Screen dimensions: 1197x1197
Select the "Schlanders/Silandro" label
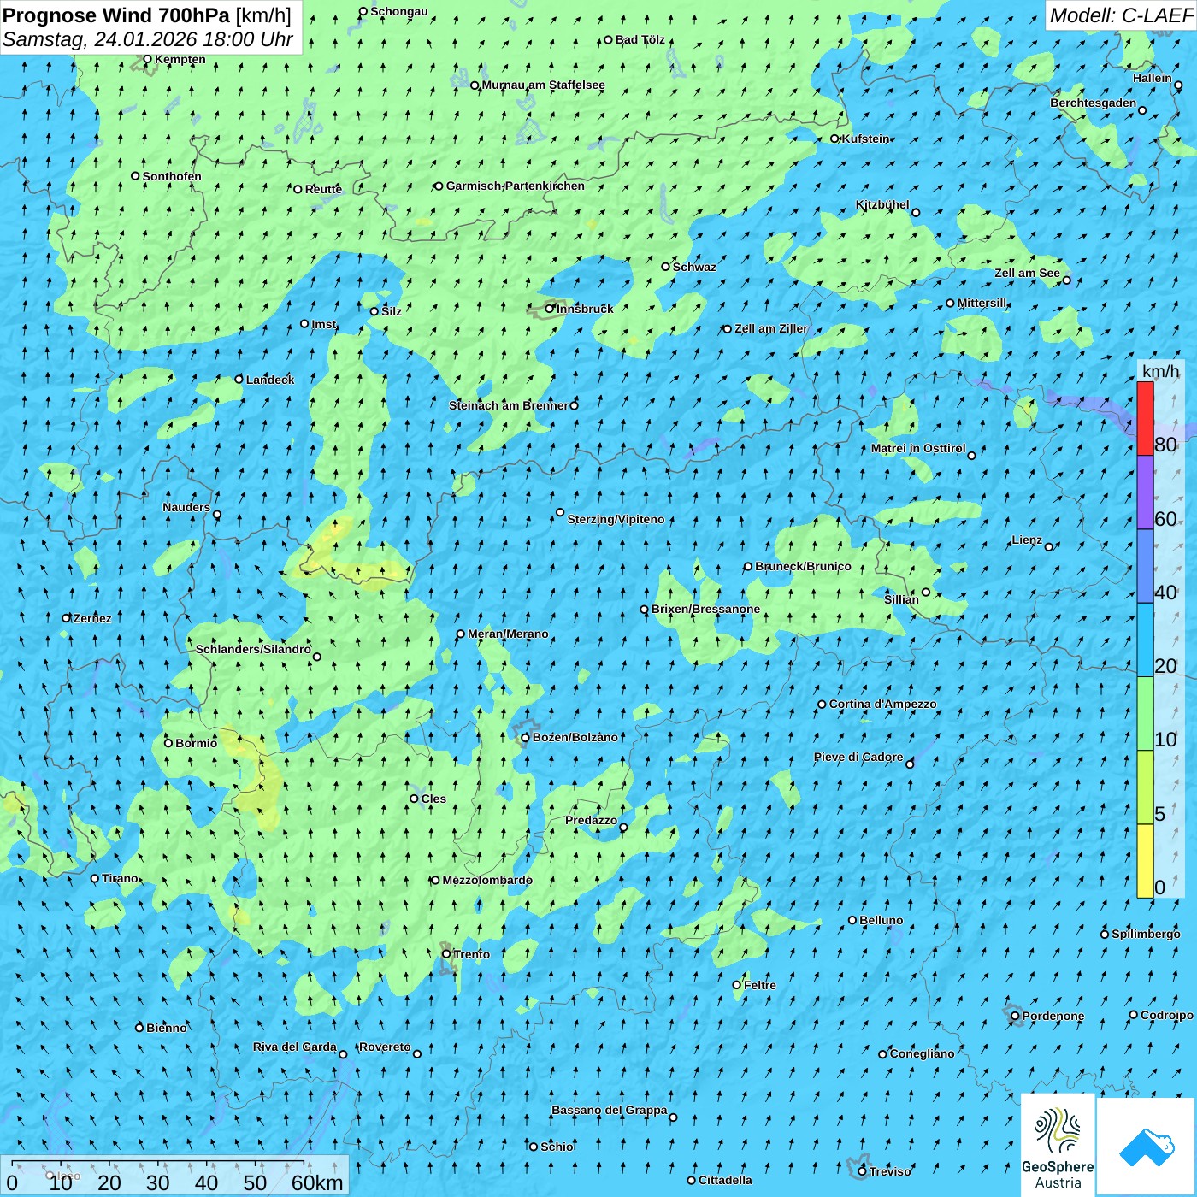click(254, 649)
